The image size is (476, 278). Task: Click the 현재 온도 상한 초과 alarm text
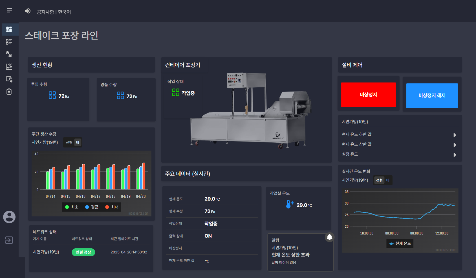[290, 255]
